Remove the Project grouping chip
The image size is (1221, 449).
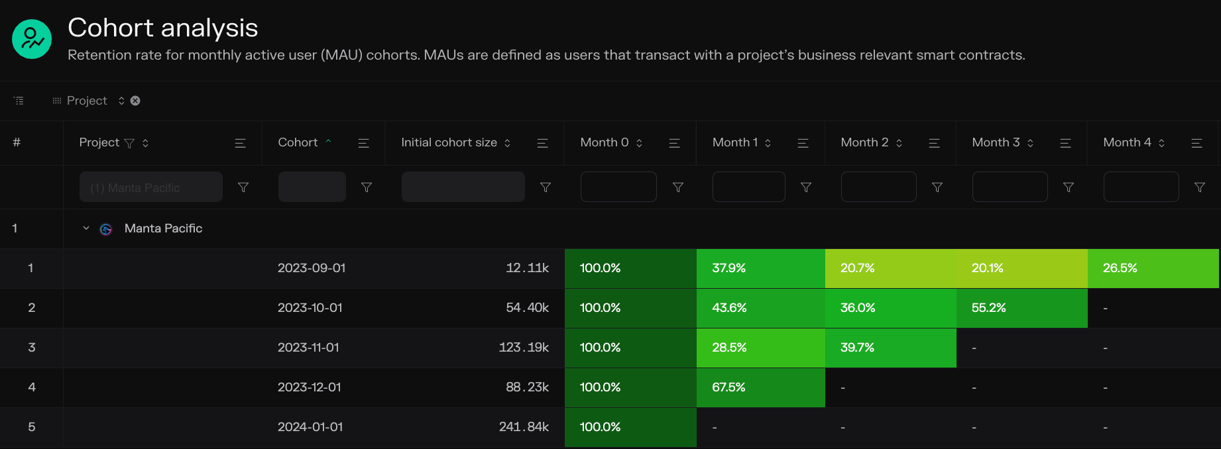point(135,101)
